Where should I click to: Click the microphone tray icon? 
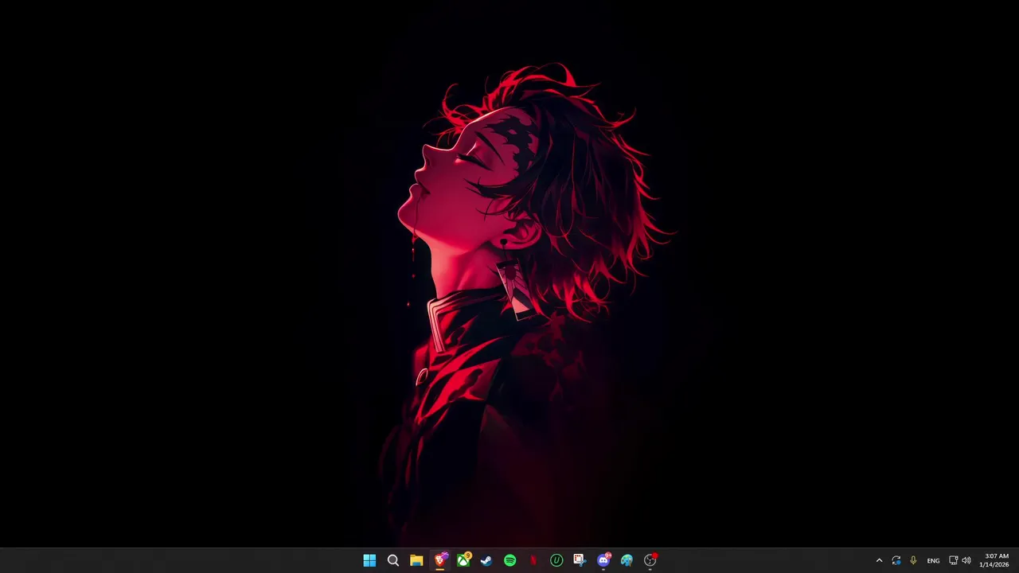click(x=913, y=560)
